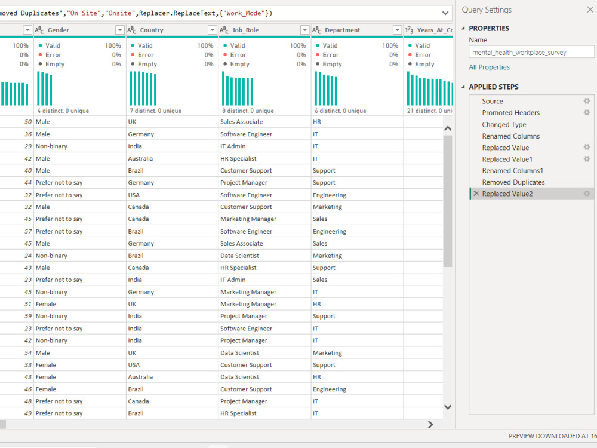Select the Source applied step

pos(493,101)
